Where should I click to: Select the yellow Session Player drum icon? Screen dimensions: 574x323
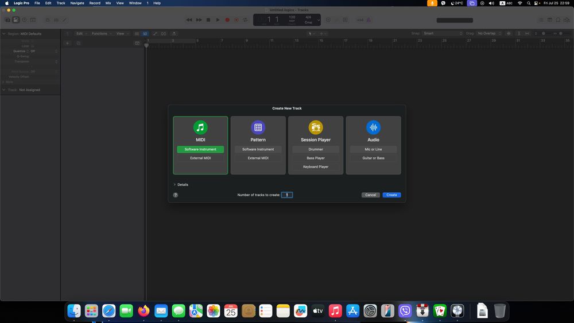coord(316,127)
